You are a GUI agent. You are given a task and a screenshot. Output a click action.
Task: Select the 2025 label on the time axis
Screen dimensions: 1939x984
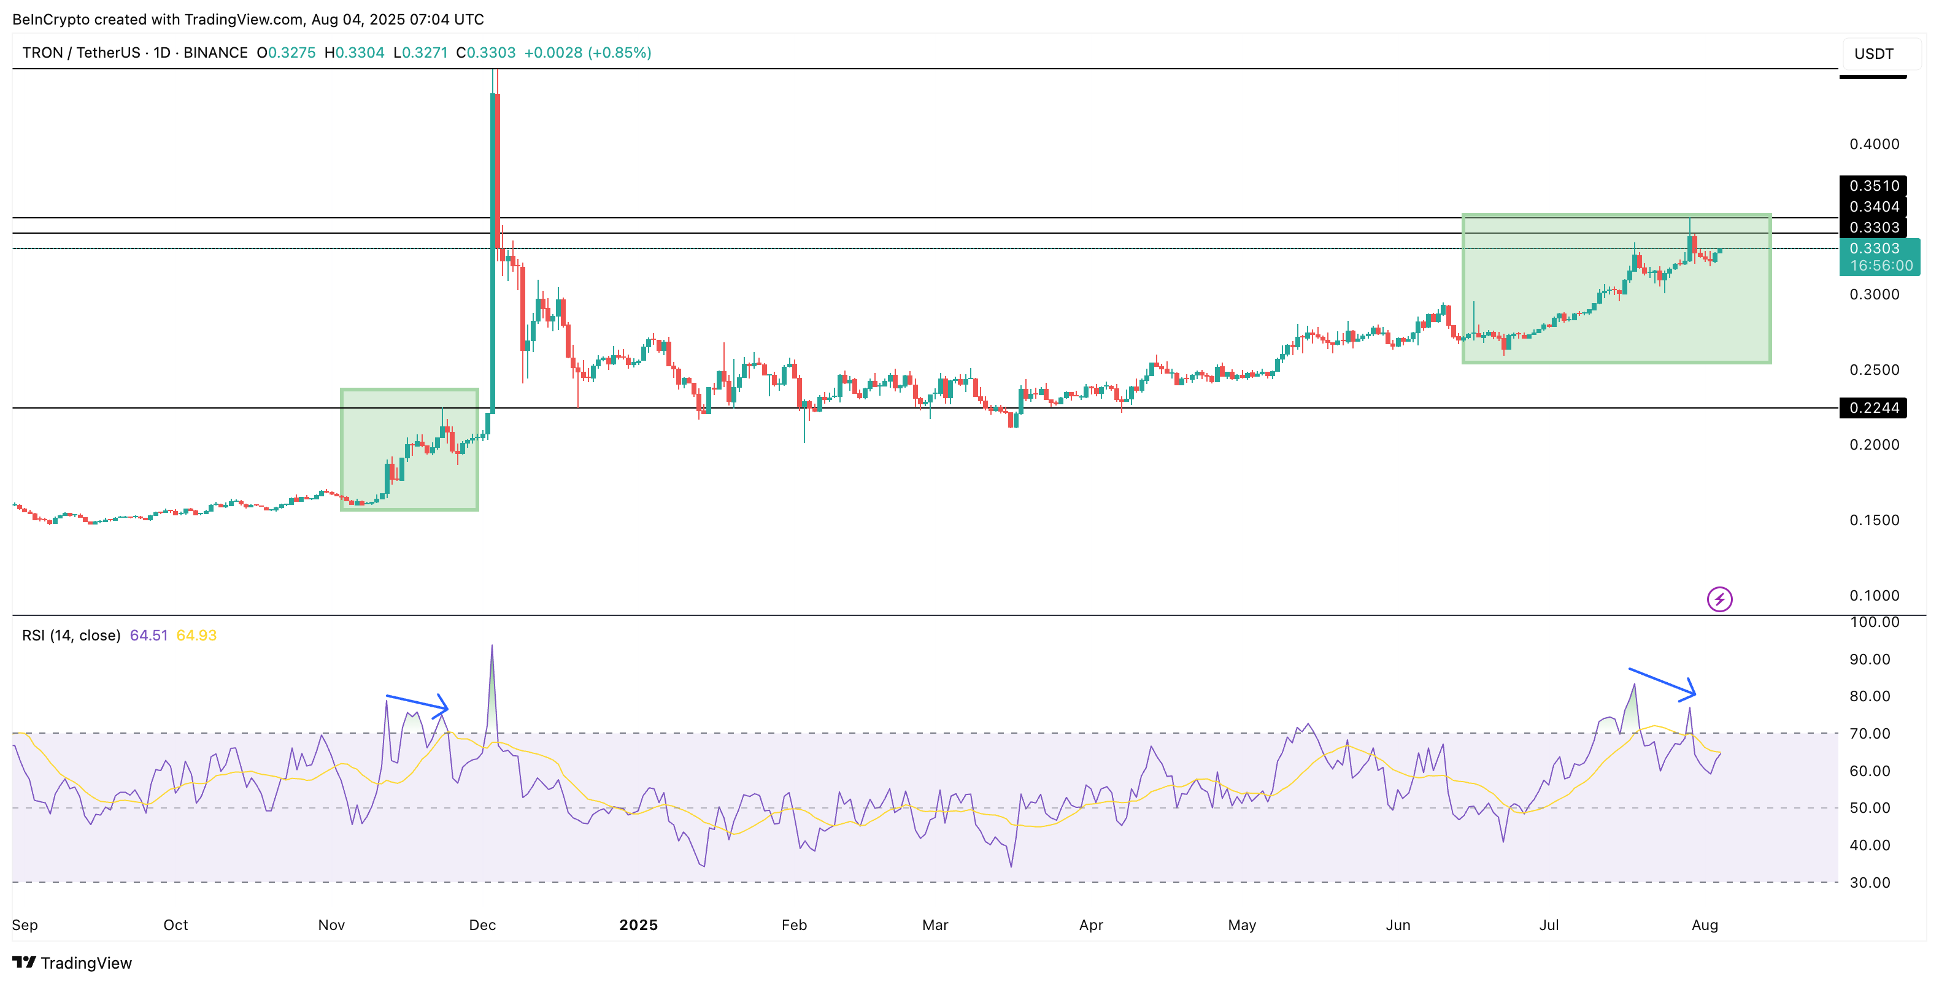click(x=639, y=925)
